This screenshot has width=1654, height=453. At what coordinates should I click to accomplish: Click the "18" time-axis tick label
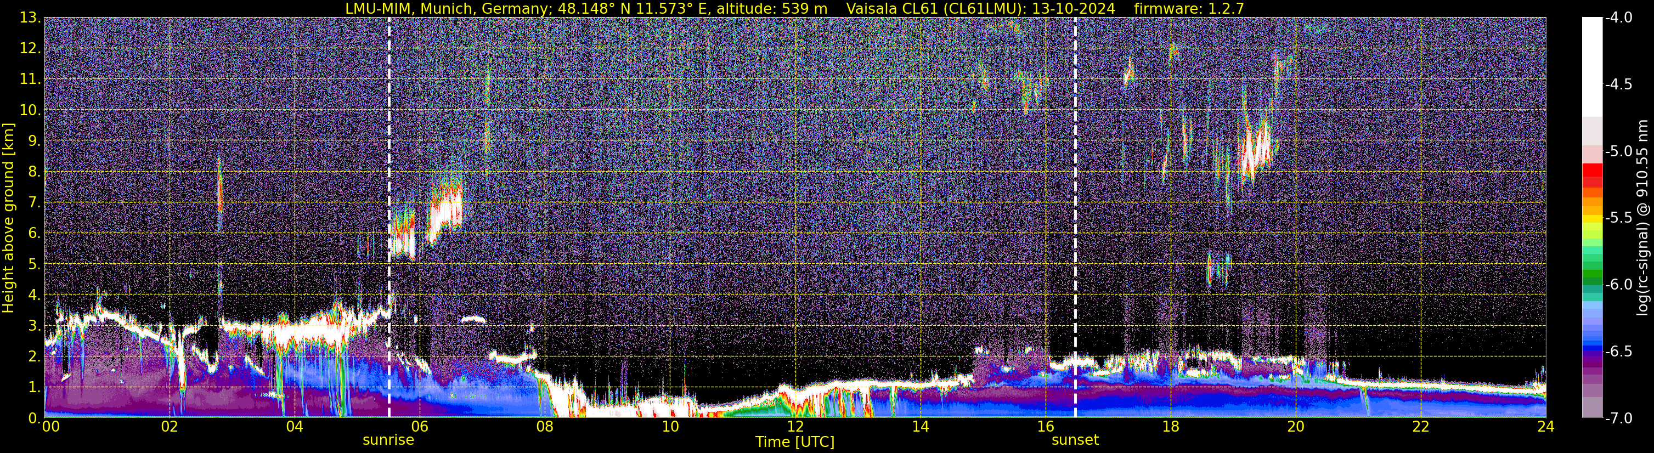pyautogui.click(x=1171, y=427)
